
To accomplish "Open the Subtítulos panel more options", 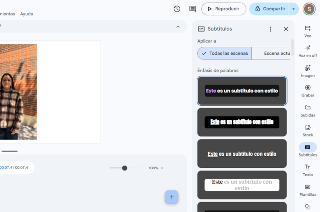I will click(270, 29).
